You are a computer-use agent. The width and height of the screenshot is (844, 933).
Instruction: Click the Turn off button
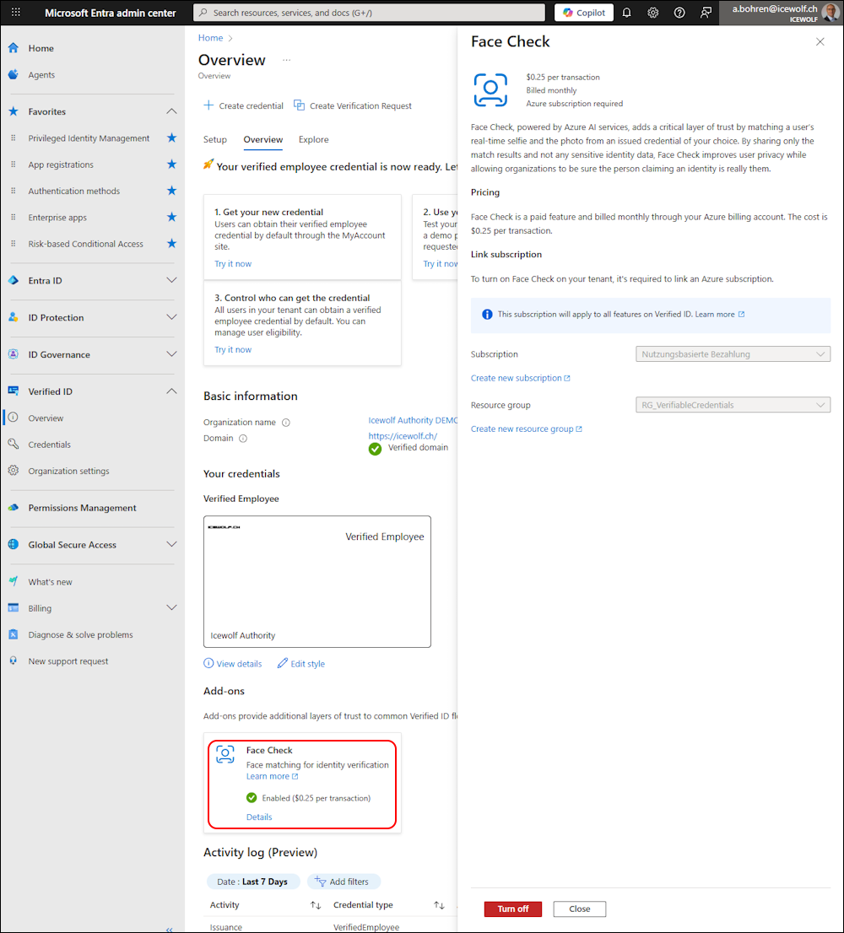[513, 909]
